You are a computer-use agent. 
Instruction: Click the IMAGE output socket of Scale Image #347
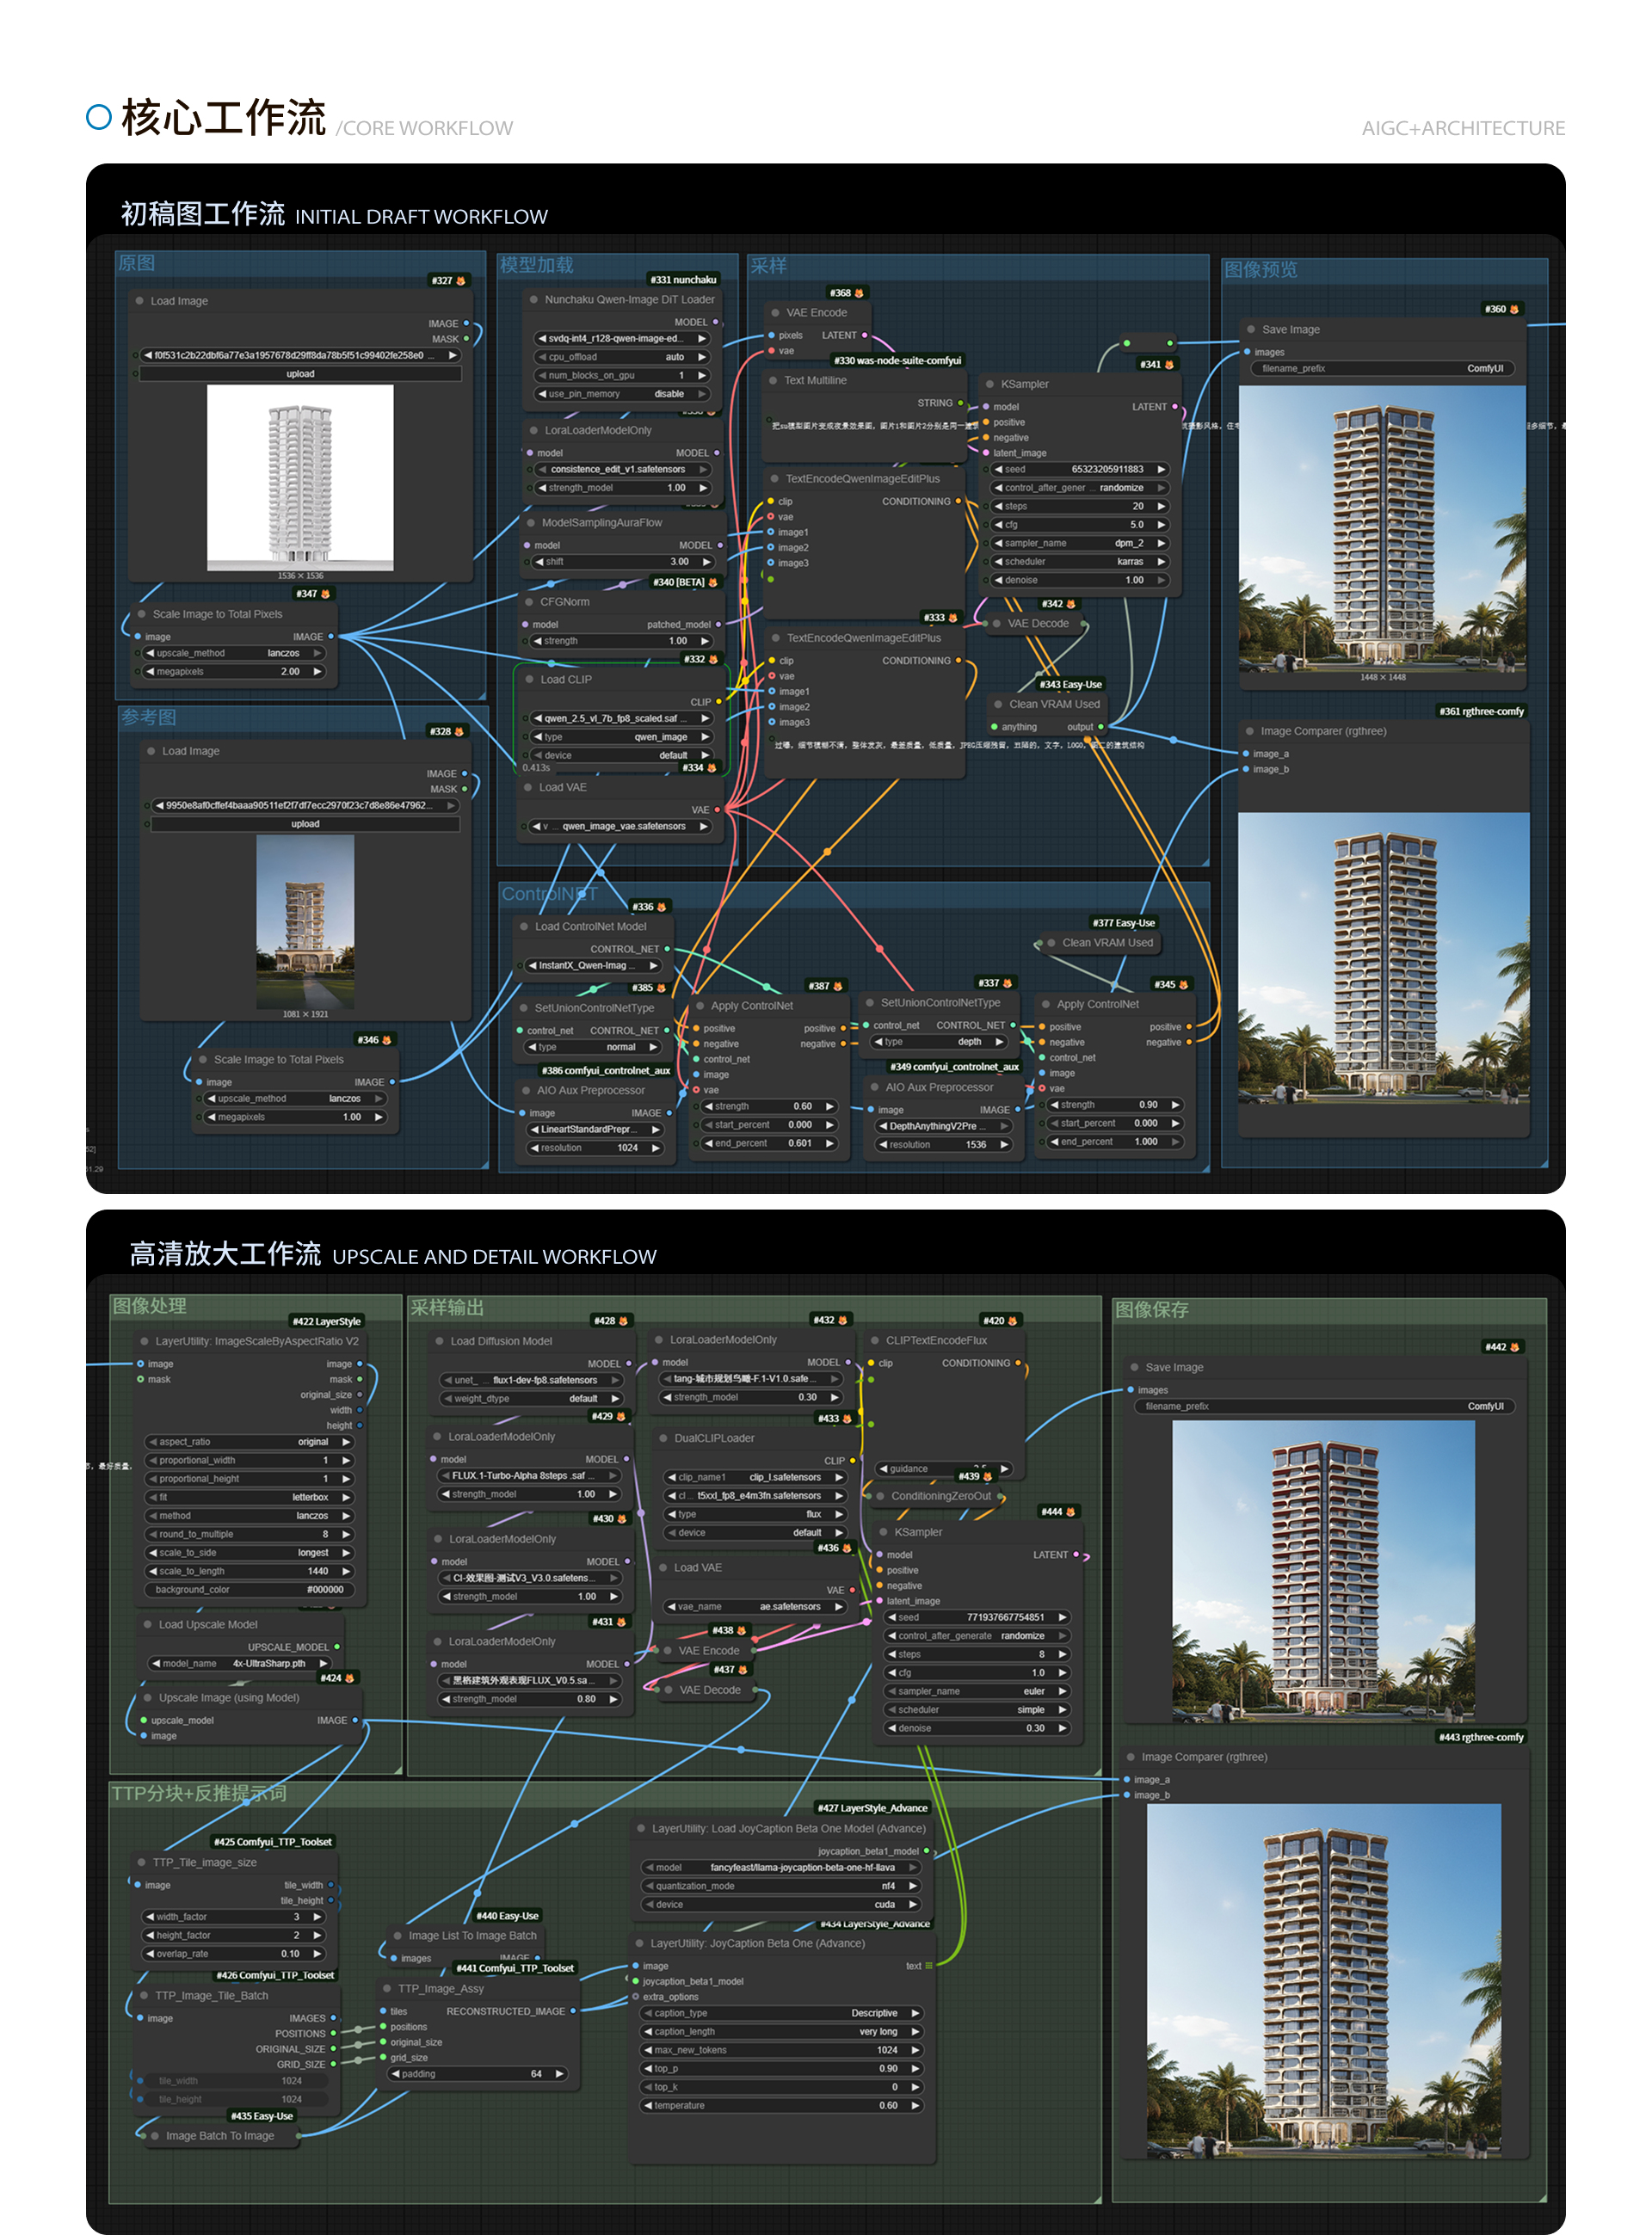[331, 636]
